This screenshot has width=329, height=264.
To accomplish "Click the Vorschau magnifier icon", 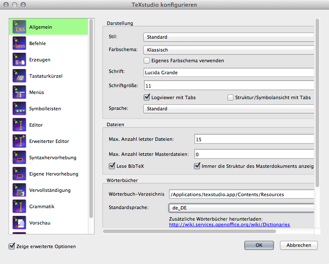I will pos(19,223).
